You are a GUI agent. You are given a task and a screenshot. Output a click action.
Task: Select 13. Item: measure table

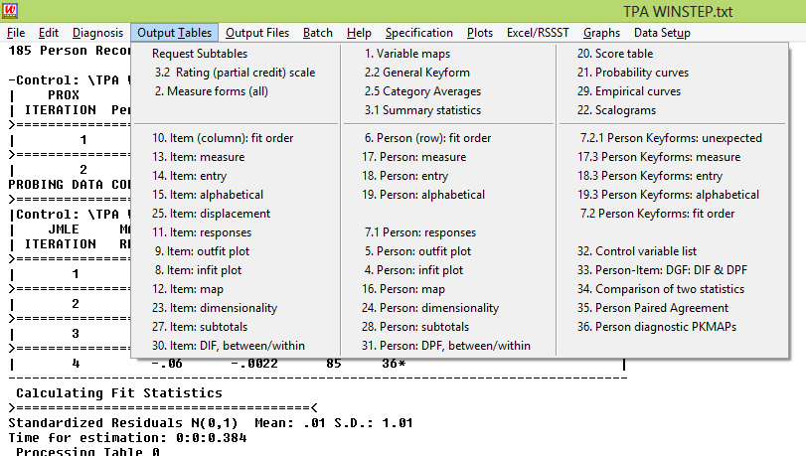198,157
